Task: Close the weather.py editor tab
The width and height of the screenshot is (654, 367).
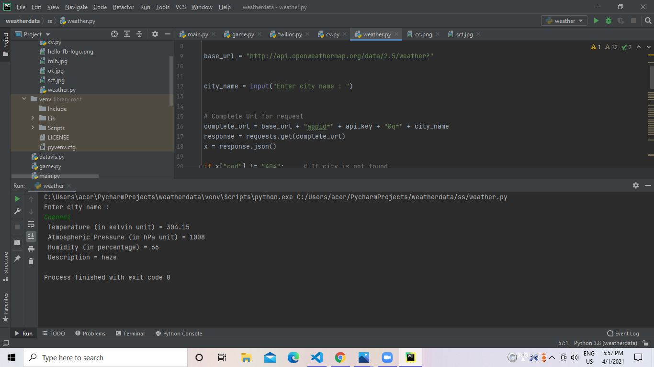Action: pyautogui.click(x=396, y=34)
